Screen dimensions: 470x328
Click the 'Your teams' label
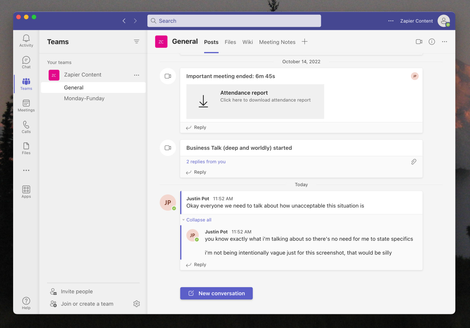pos(59,62)
